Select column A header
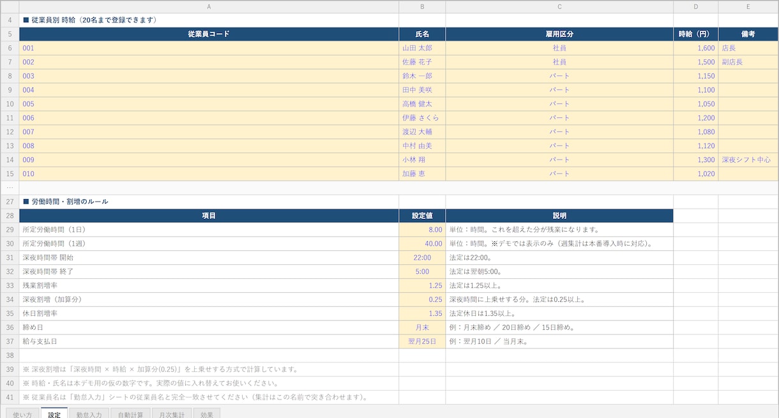The height and width of the screenshot is (418, 779). [x=209, y=6]
